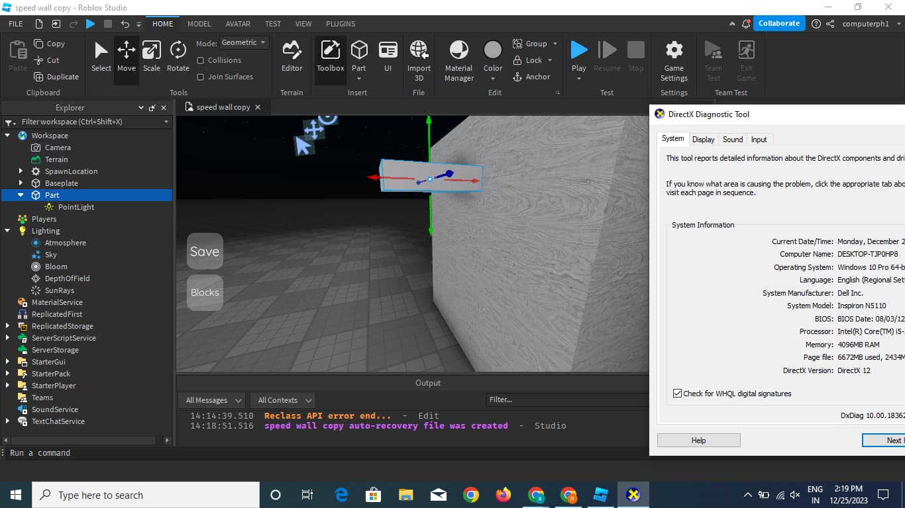The image size is (905, 508).
Task: Open the Display tab in DirectX tool
Action: [703, 140]
